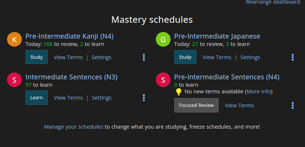Click the orange K icon for Kanji schedule
Screen dimensions: 305x147
14,39
